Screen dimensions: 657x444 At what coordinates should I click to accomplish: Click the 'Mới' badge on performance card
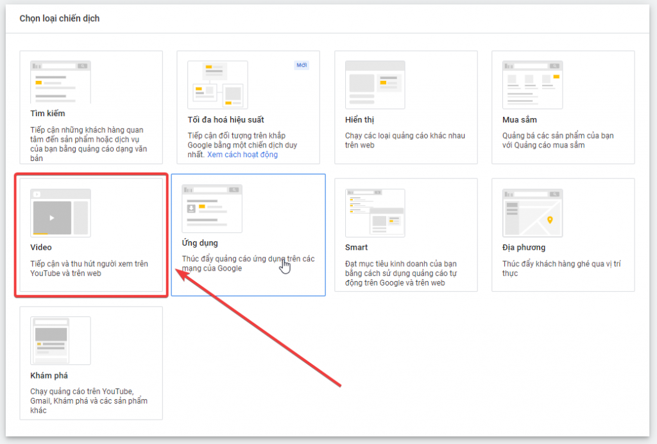tap(302, 65)
